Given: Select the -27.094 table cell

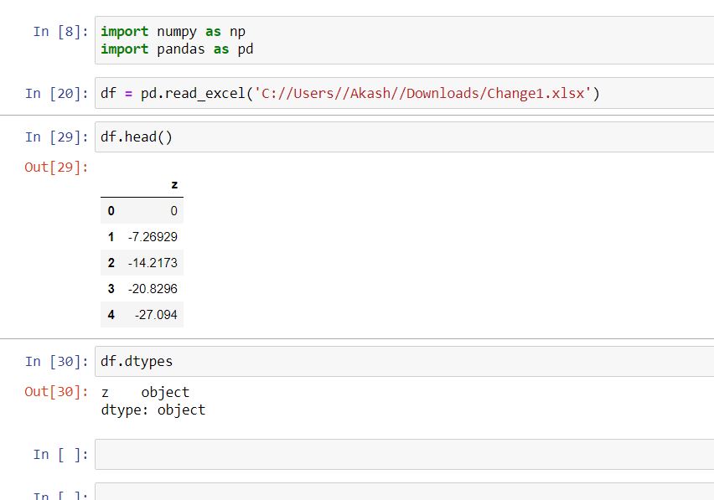Looking at the screenshot, I should pos(156,314).
